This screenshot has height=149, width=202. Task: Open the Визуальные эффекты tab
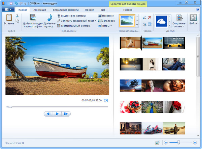pos(66,10)
